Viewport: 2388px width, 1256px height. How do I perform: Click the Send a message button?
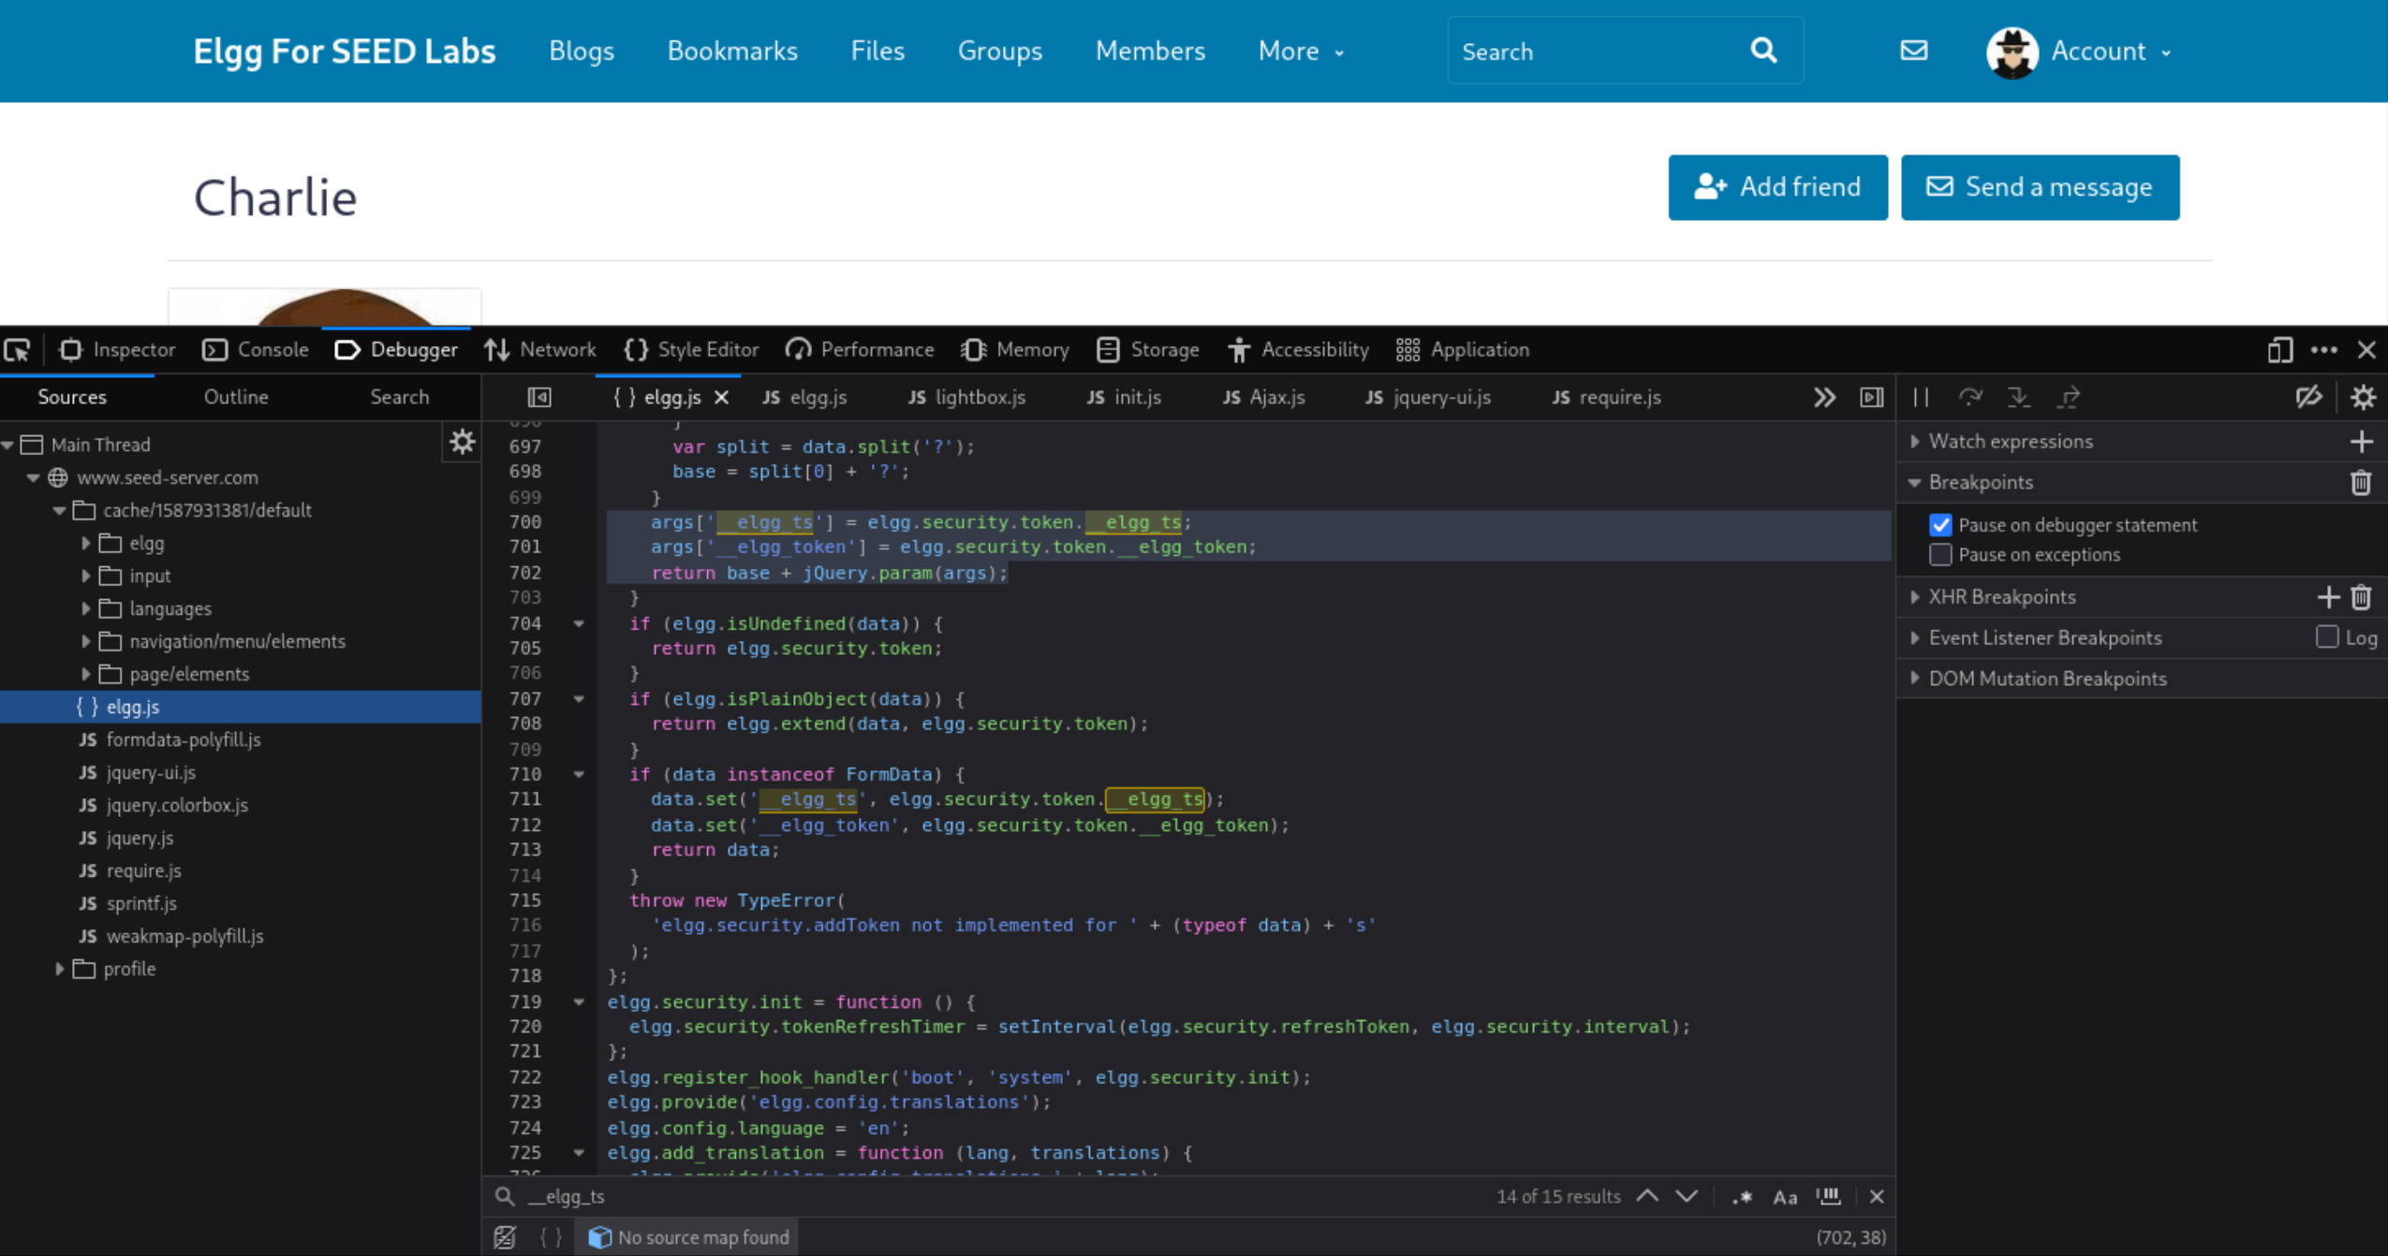click(2040, 187)
